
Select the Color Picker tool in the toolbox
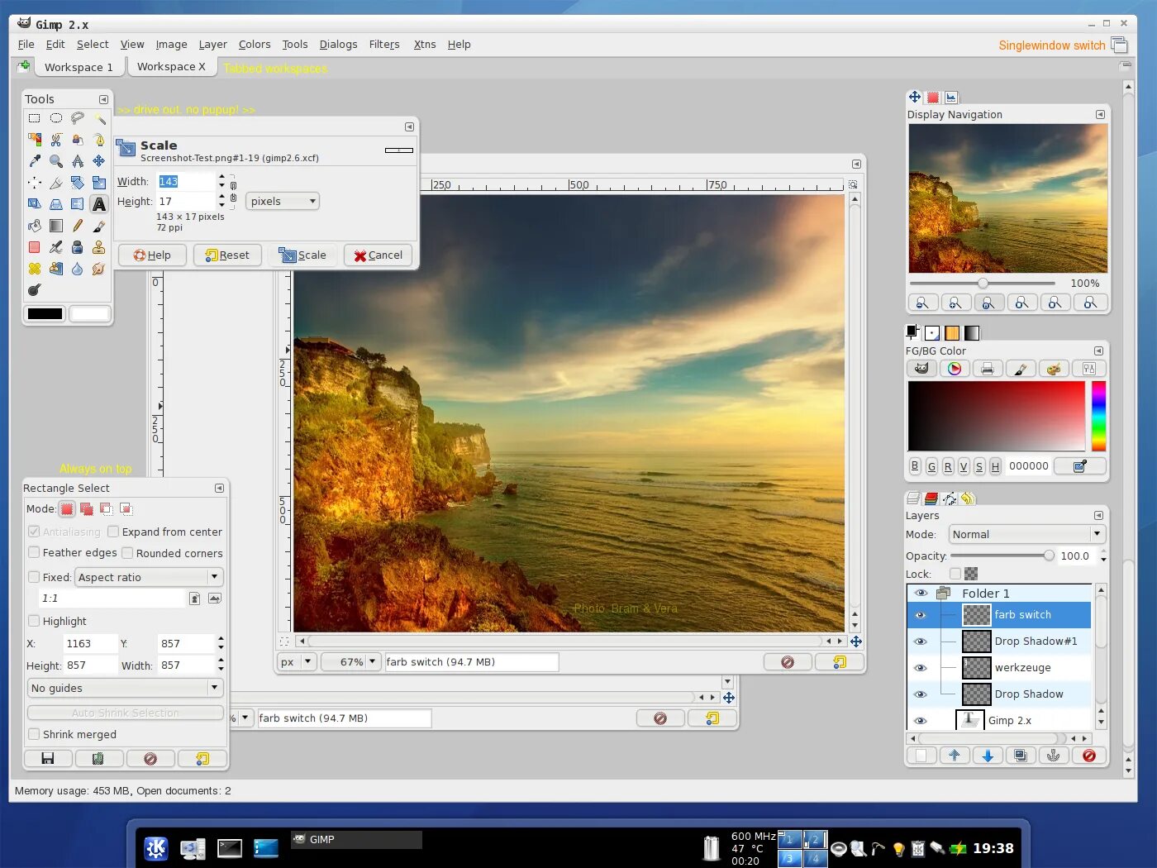[x=35, y=162]
